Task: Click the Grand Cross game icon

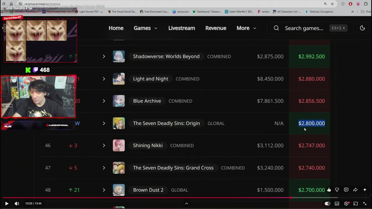Action: 119,168
